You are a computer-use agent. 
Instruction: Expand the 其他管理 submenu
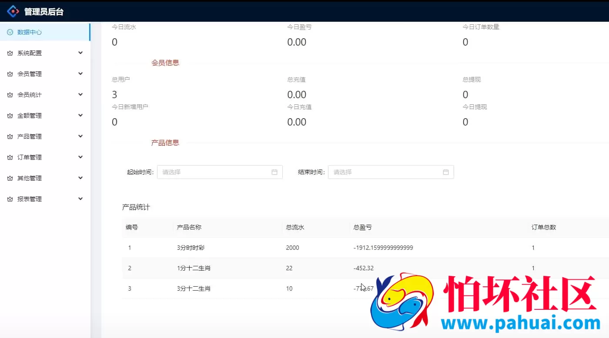80,178
